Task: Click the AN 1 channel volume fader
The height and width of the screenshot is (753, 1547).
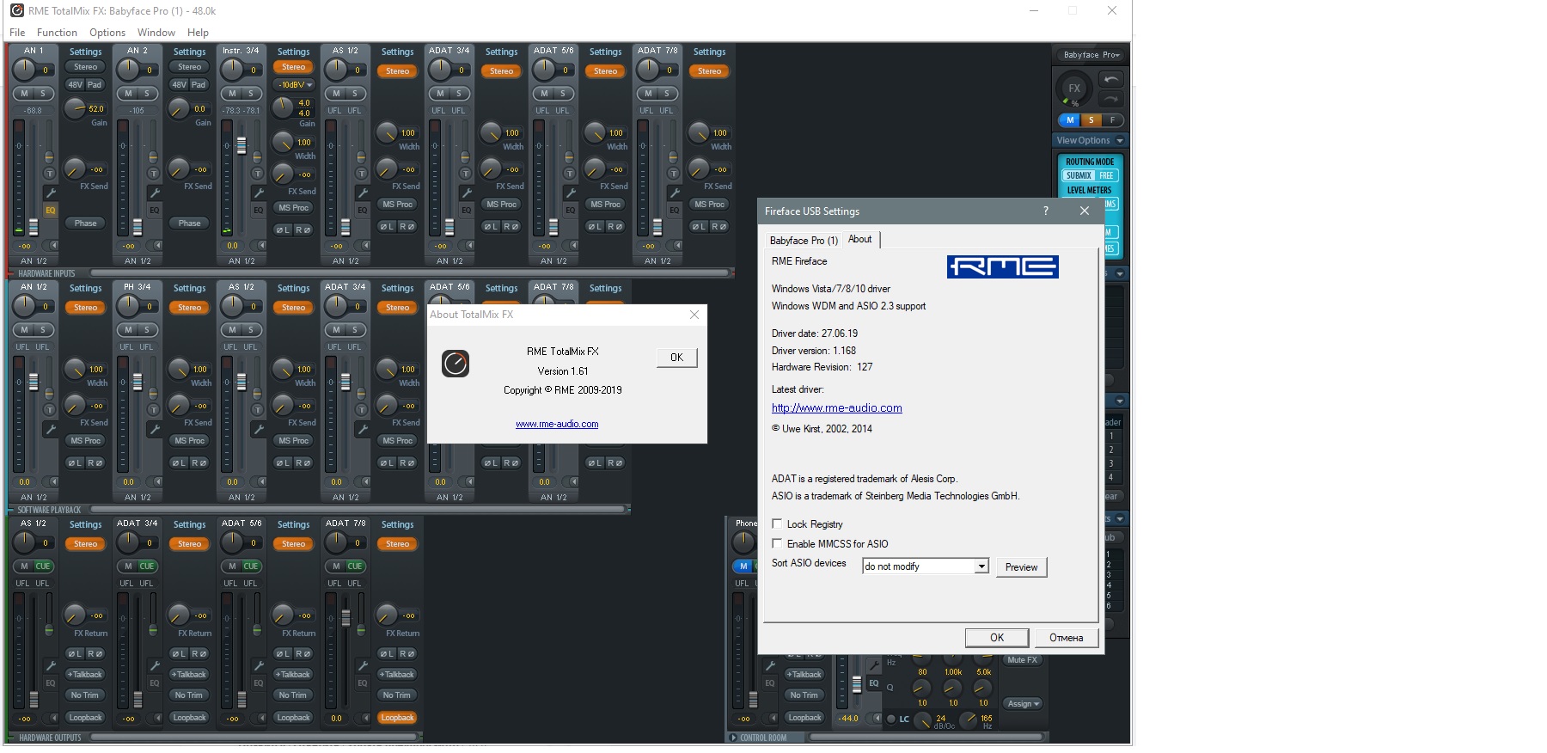Action: click(x=34, y=227)
